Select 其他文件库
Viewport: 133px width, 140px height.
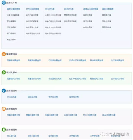click(x=11, y=39)
